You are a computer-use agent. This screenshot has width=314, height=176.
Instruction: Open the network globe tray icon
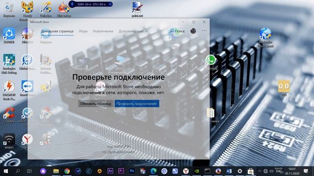[265, 171]
